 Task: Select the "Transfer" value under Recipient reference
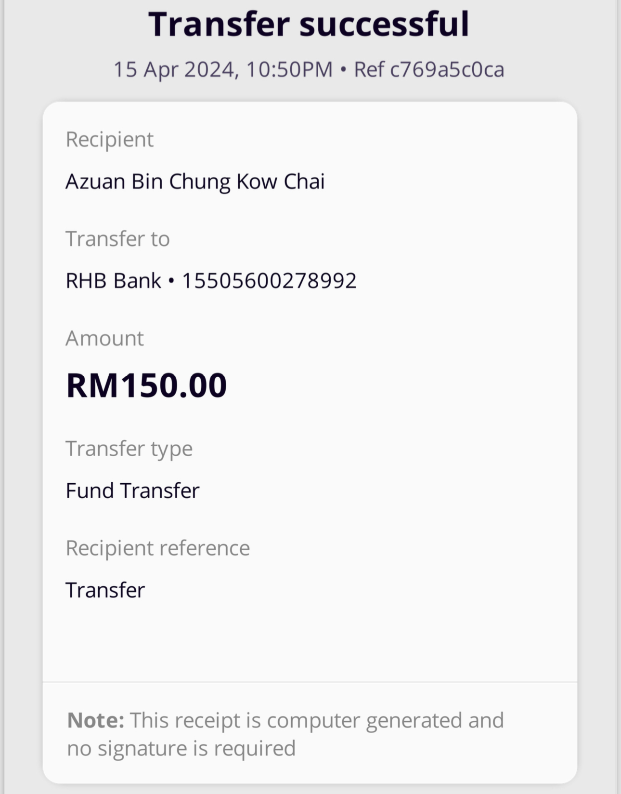pos(105,590)
